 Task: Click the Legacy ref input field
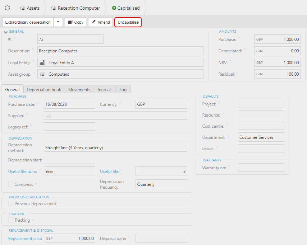(69, 126)
